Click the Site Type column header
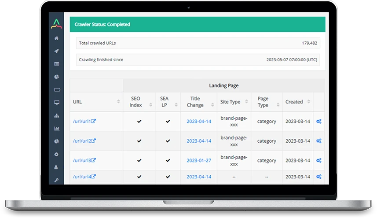 tap(230, 102)
